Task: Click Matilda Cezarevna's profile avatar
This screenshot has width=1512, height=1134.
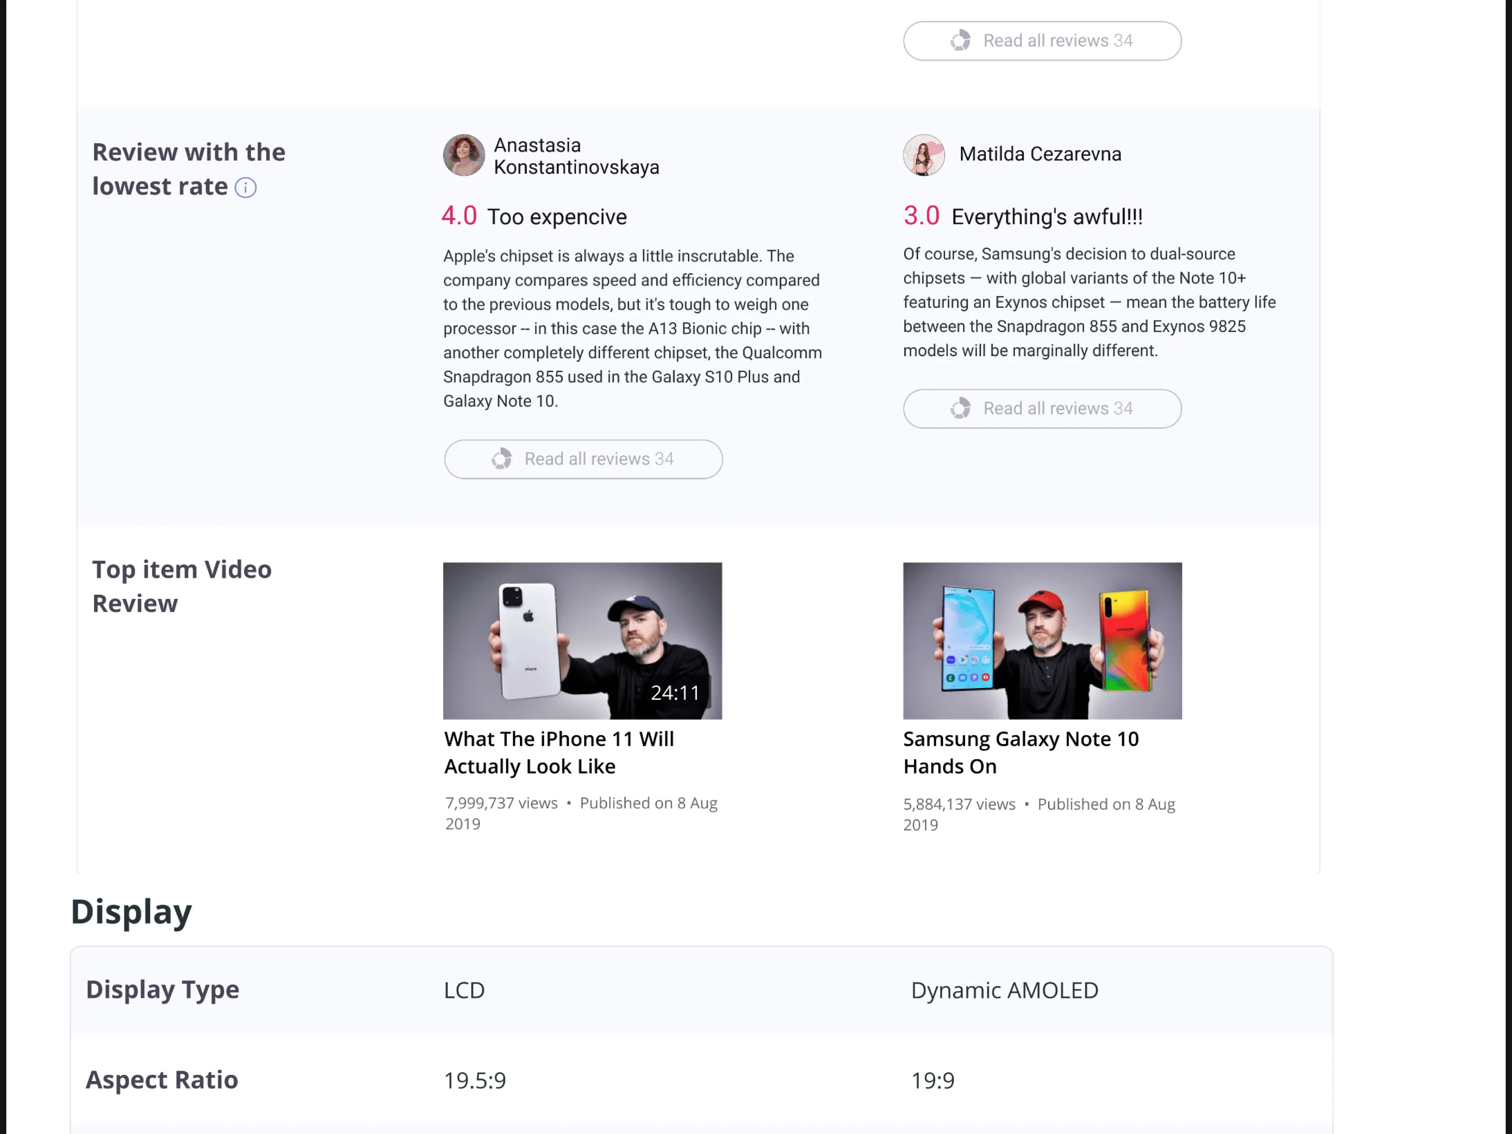Action: coord(924,155)
